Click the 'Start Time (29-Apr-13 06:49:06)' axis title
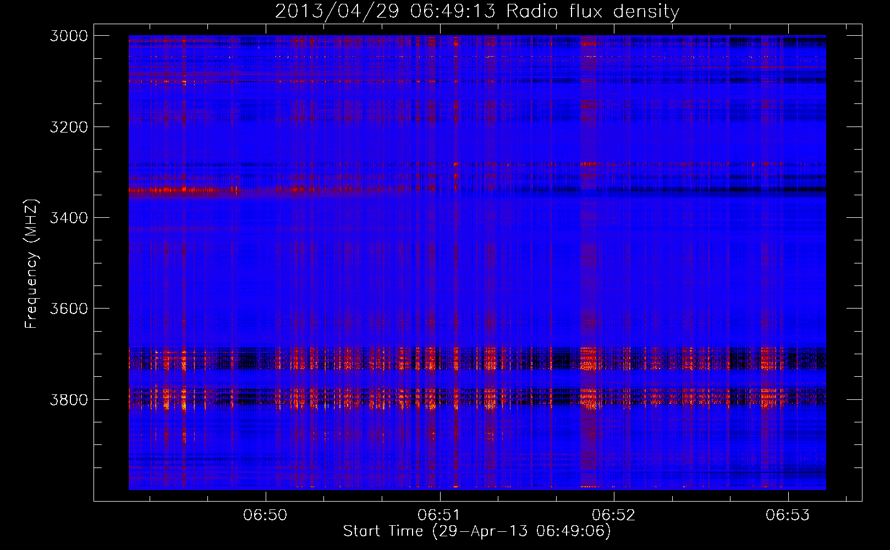The image size is (890, 550). click(x=477, y=531)
